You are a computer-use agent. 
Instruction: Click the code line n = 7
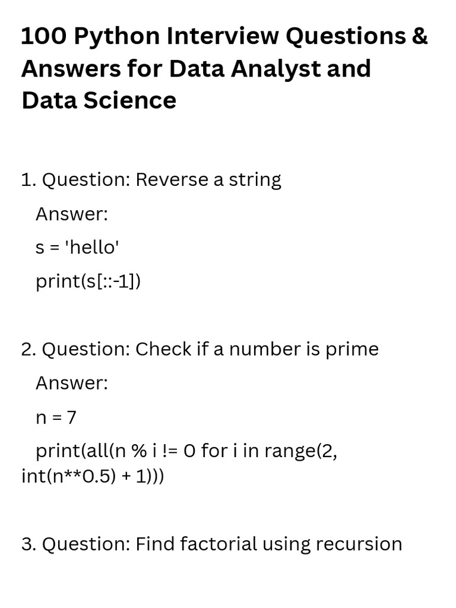(56, 417)
